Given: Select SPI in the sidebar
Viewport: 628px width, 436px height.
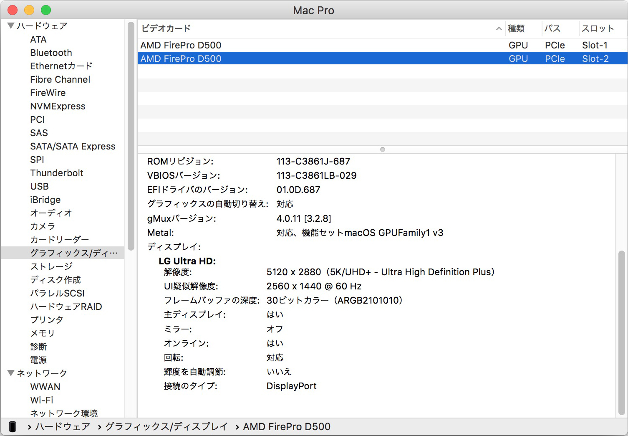Looking at the screenshot, I should (x=37, y=160).
